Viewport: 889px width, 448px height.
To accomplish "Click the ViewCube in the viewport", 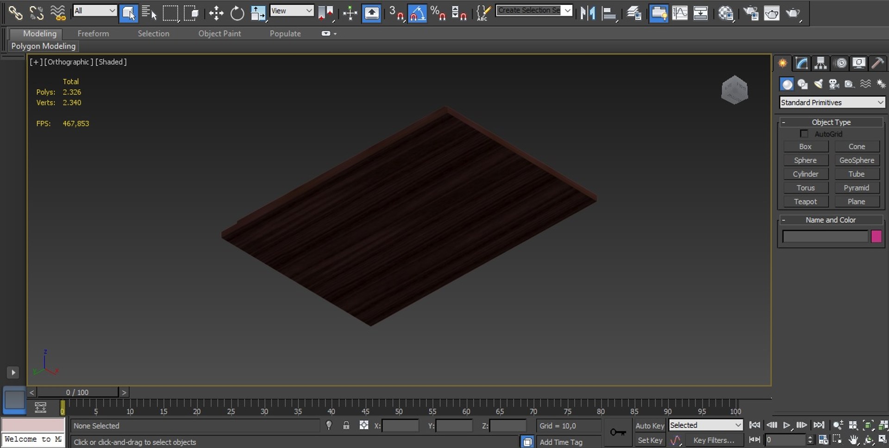I will tap(734, 90).
